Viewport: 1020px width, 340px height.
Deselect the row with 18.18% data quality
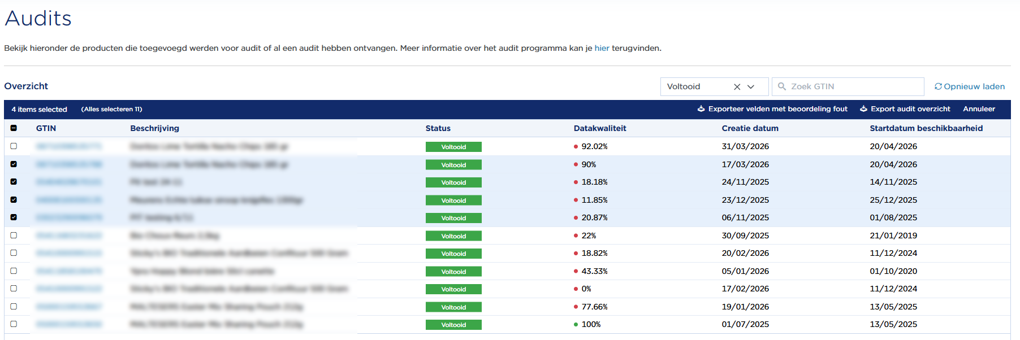(x=14, y=182)
